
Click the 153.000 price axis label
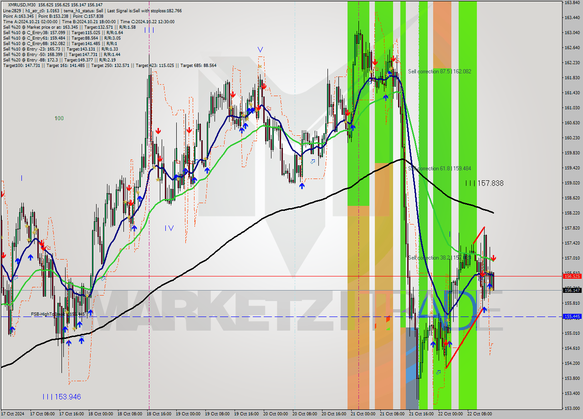tap(572, 409)
